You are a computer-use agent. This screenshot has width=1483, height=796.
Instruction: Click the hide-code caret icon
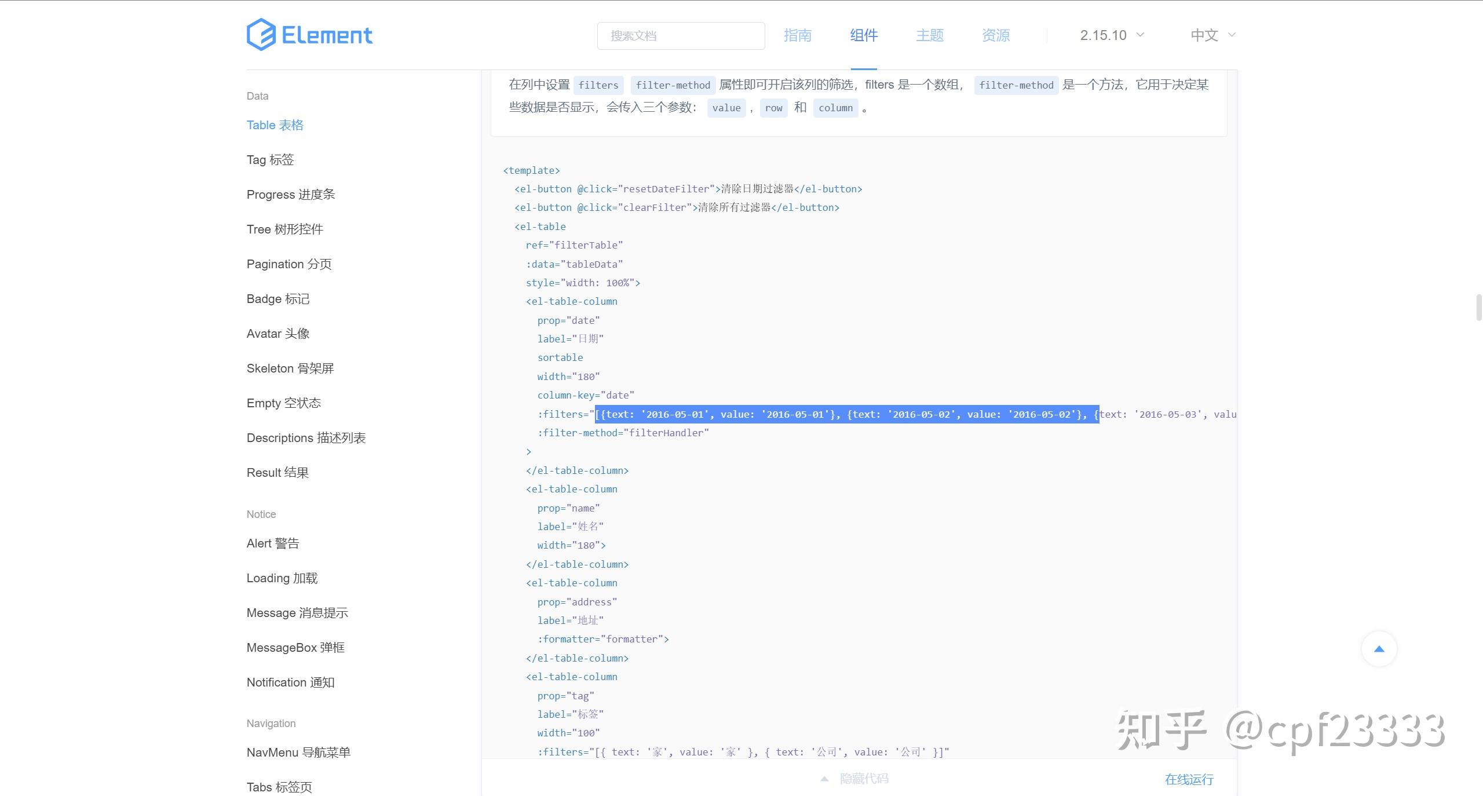[824, 779]
